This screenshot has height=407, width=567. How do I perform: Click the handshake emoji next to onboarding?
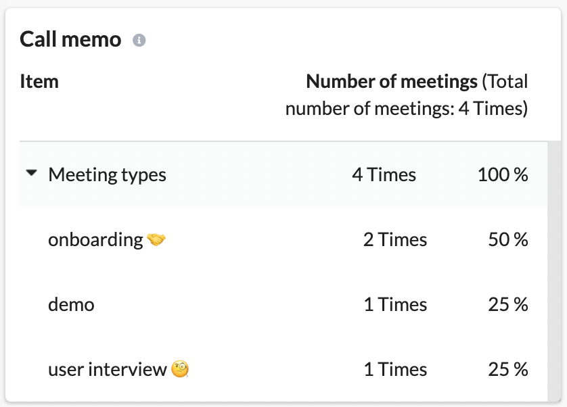pyautogui.click(x=156, y=239)
